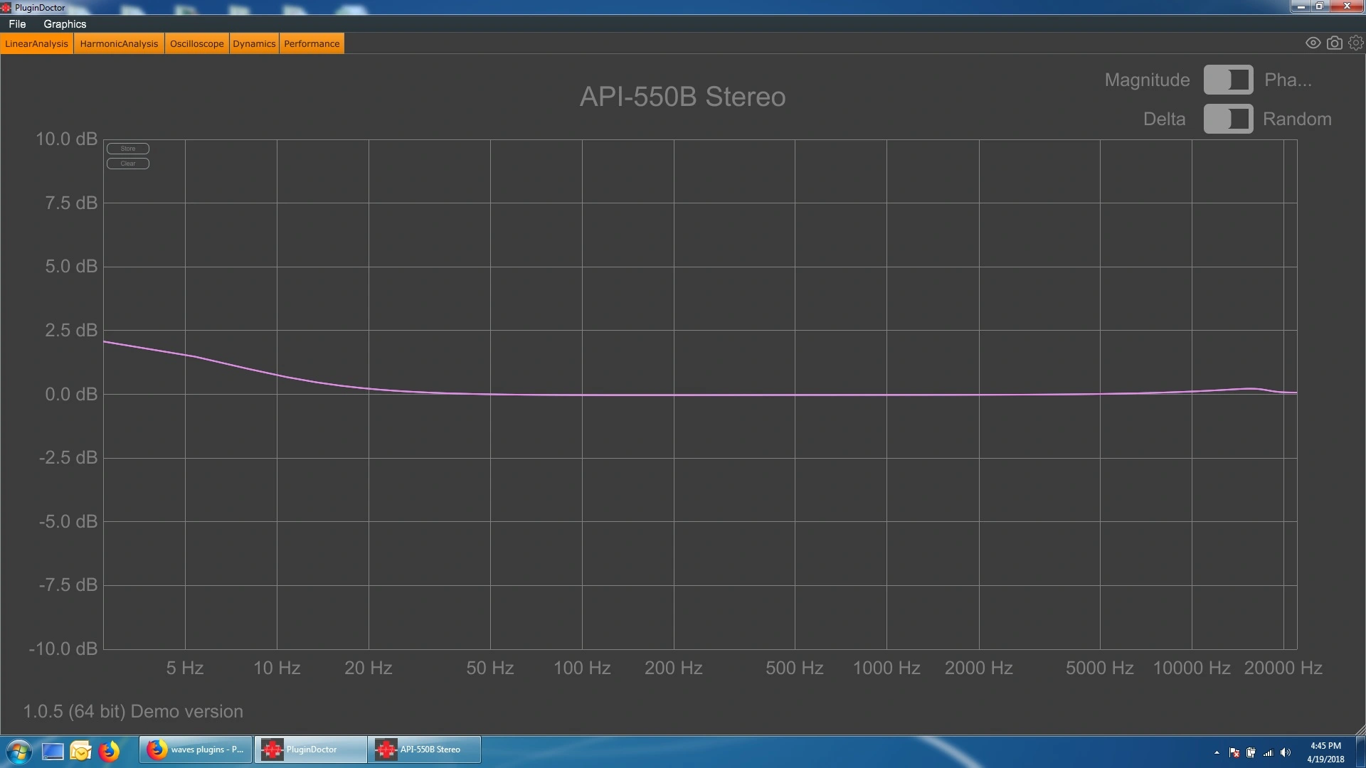Click the 100 Hz axis label
This screenshot has height=768, width=1366.
[x=582, y=668]
